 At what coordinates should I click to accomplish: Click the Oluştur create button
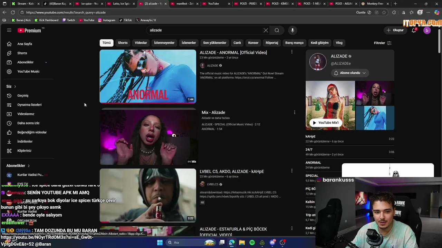pyautogui.click(x=395, y=30)
